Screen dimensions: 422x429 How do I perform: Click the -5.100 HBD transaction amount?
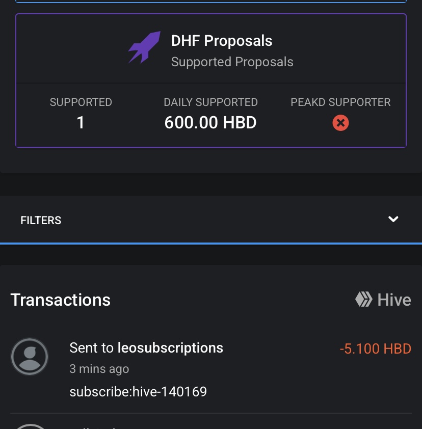375,349
